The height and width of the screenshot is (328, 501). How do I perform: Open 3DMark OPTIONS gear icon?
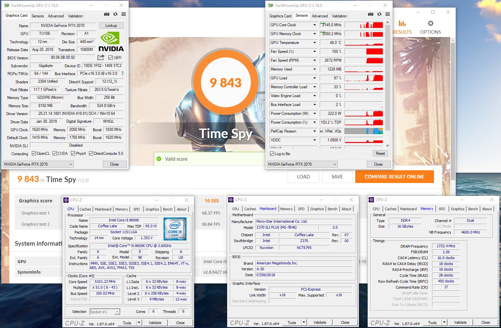tap(430, 23)
